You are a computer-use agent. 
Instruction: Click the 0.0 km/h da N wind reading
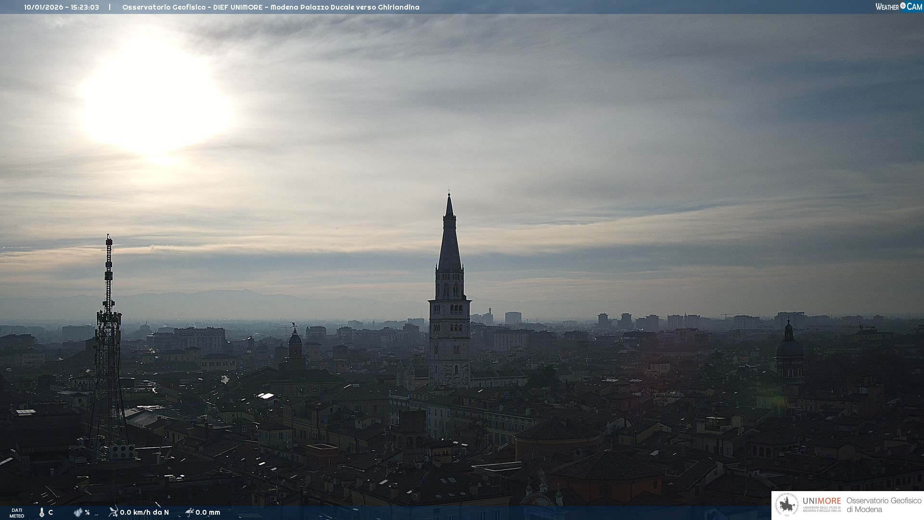click(144, 512)
